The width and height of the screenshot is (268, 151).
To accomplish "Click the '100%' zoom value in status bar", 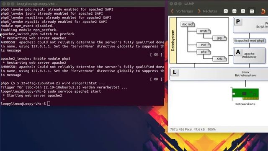I will (211, 130).
